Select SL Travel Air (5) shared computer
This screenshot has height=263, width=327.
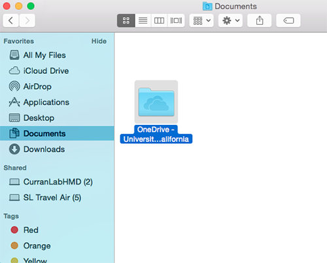(x=57, y=198)
